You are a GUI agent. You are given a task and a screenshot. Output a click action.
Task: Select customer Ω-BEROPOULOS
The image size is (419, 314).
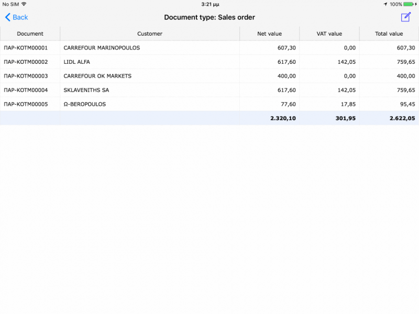[x=85, y=104]
